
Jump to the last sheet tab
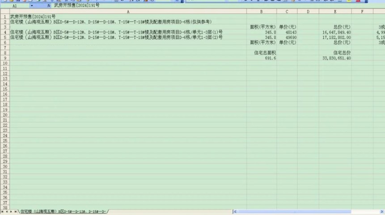coord(16,211)
